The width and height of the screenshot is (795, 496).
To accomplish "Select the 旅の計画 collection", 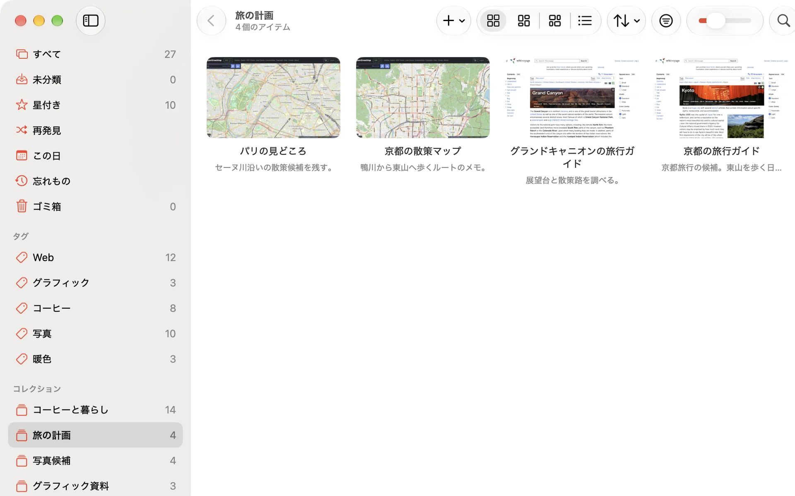I will [x=95, y=435].
